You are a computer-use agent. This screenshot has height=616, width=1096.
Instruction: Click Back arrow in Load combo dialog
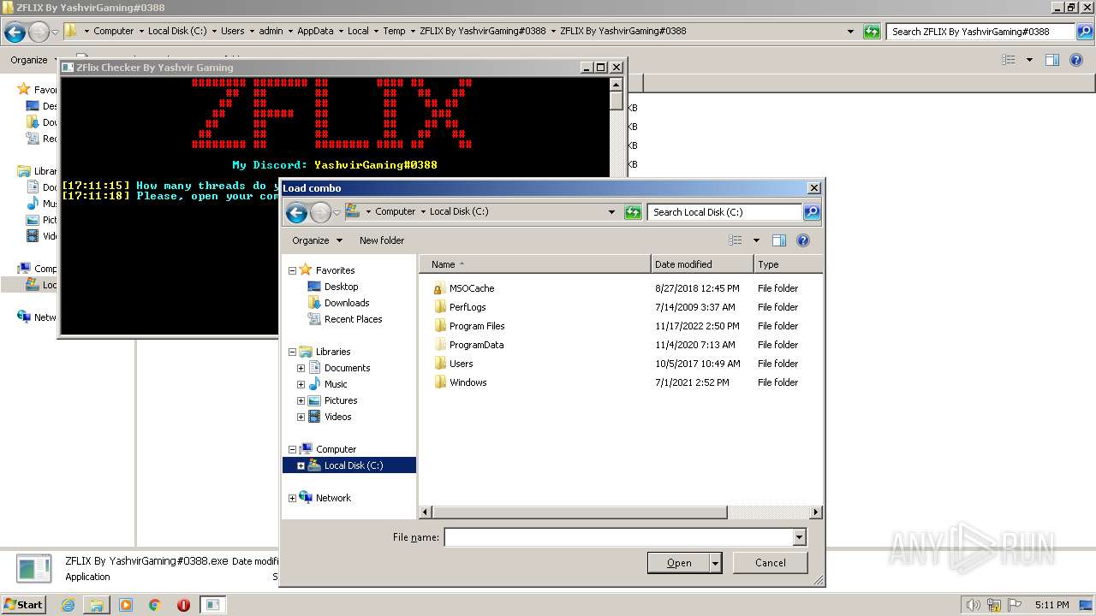point(296,212)
